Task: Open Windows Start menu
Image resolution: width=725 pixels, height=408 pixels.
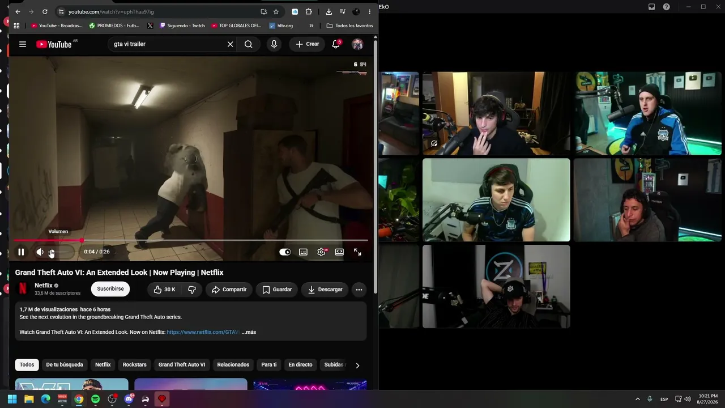Action: tap(12, 399)
